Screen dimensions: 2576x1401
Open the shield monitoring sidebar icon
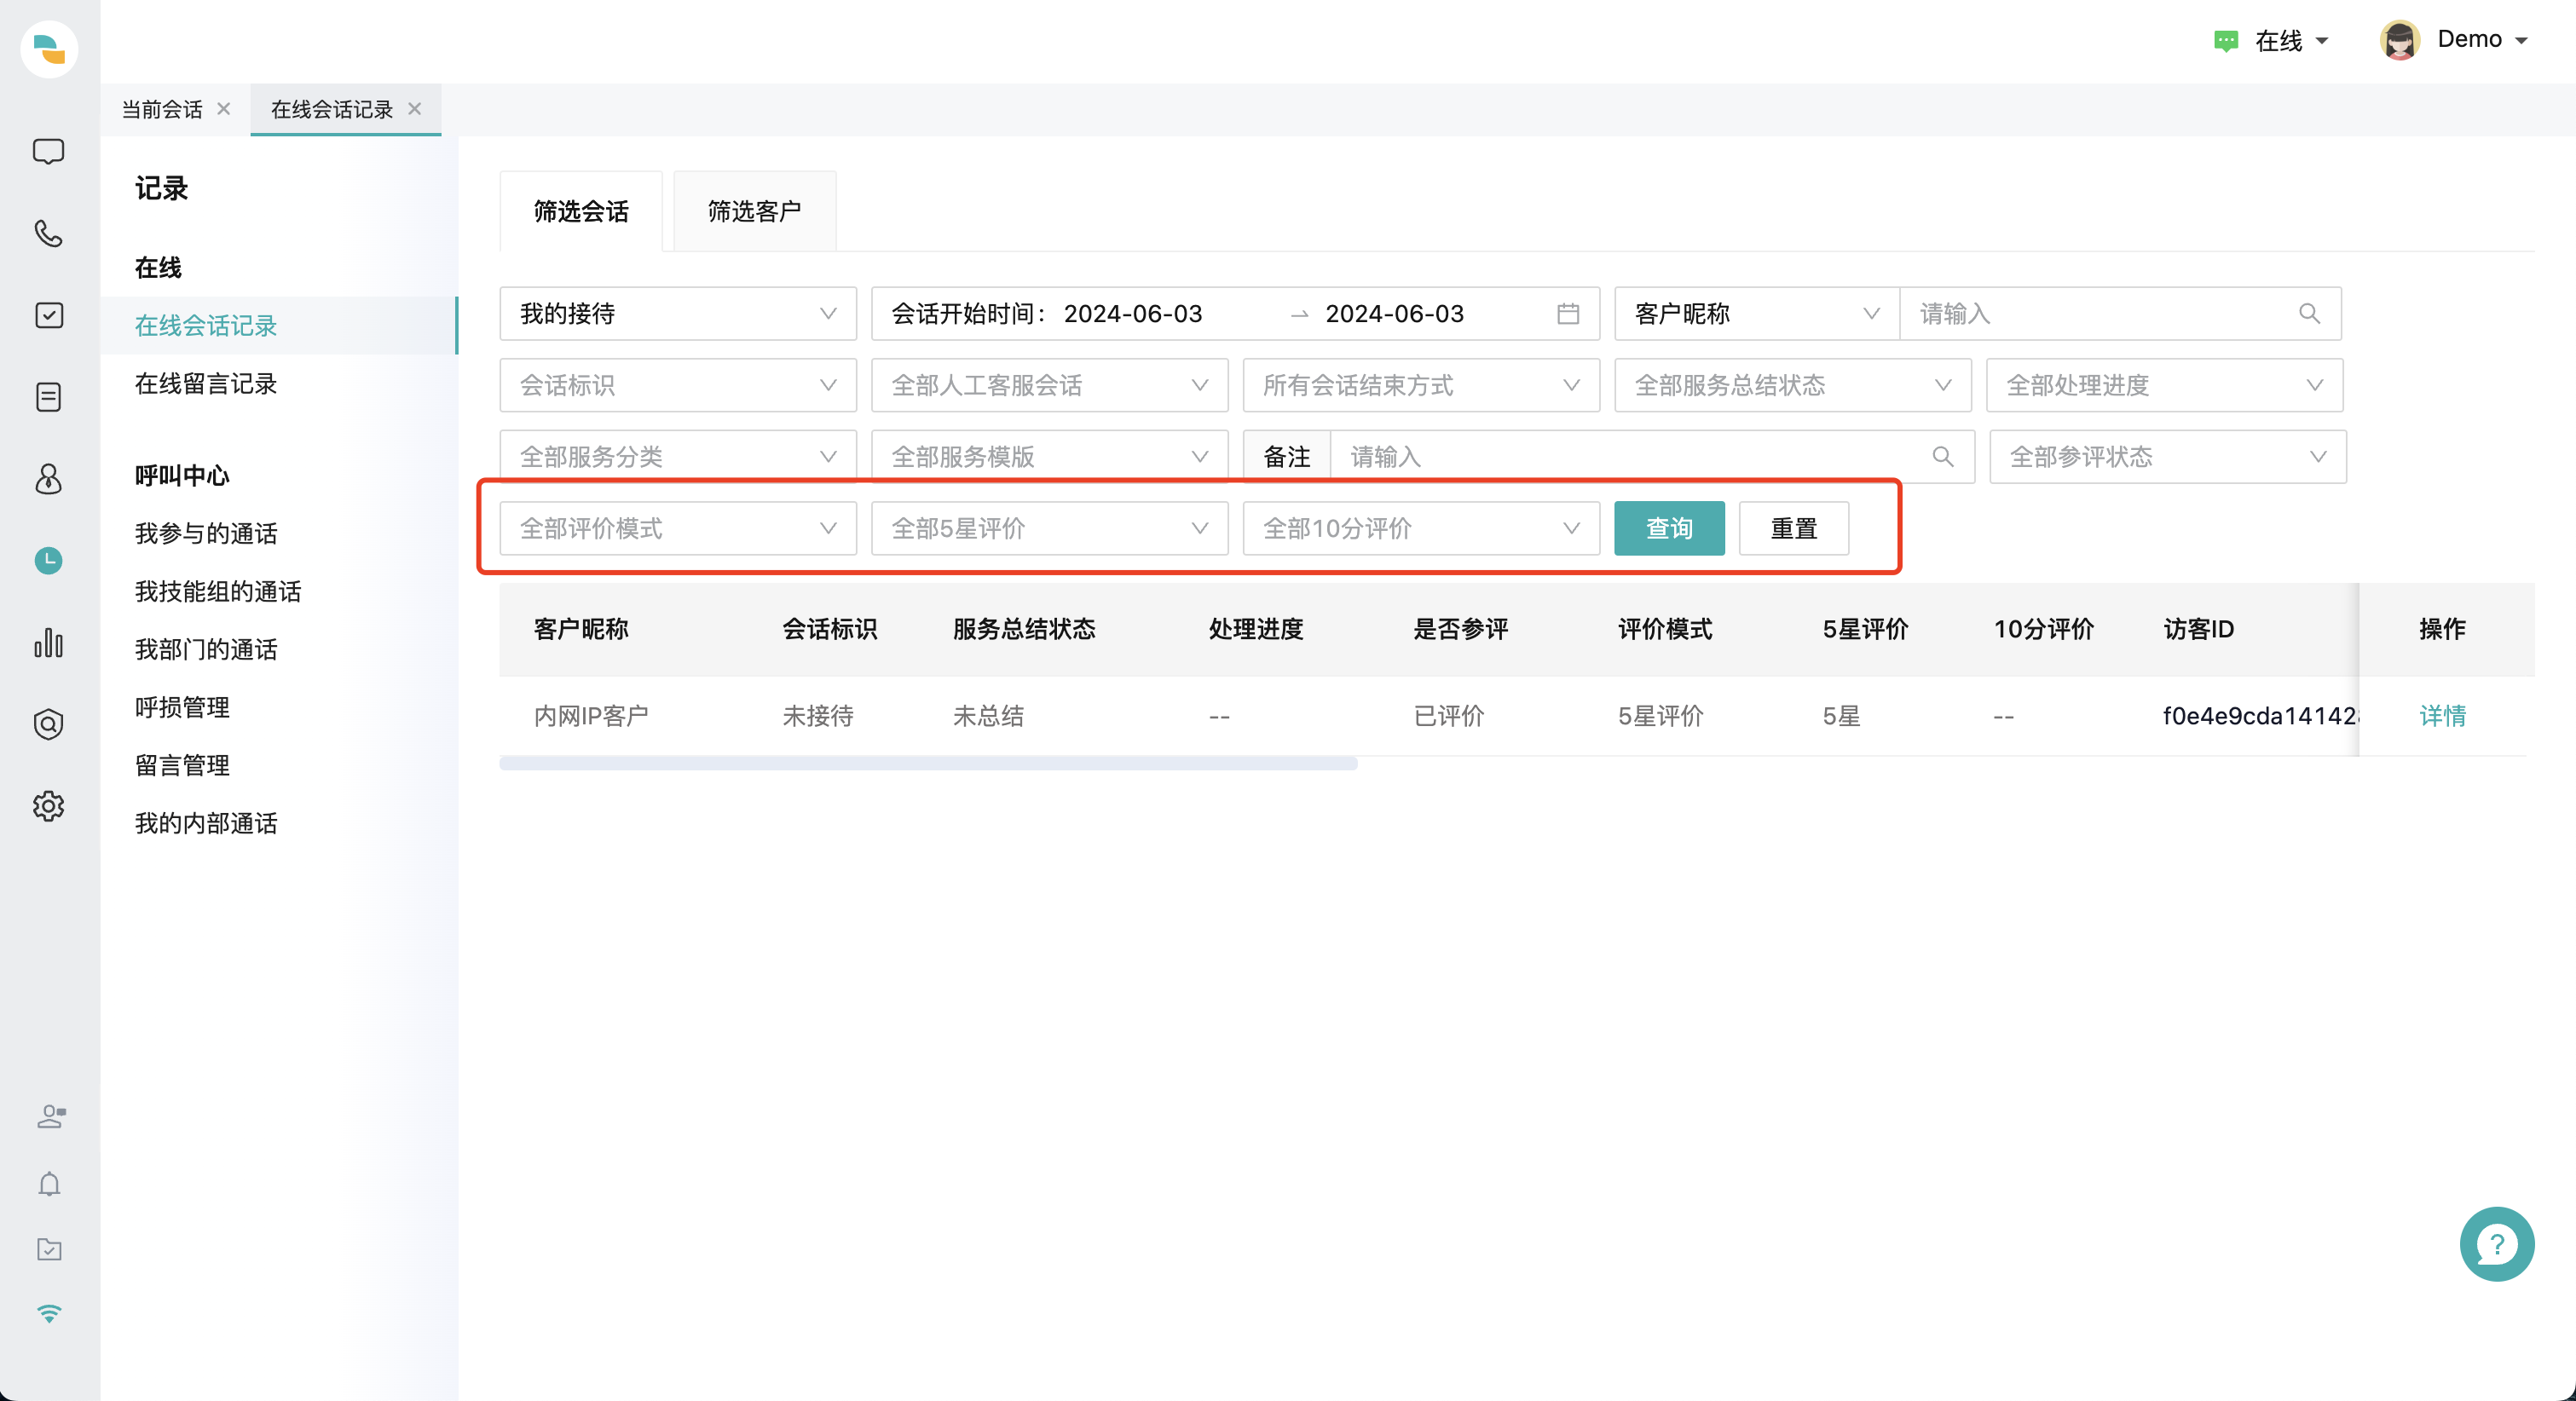coord(48,724)
